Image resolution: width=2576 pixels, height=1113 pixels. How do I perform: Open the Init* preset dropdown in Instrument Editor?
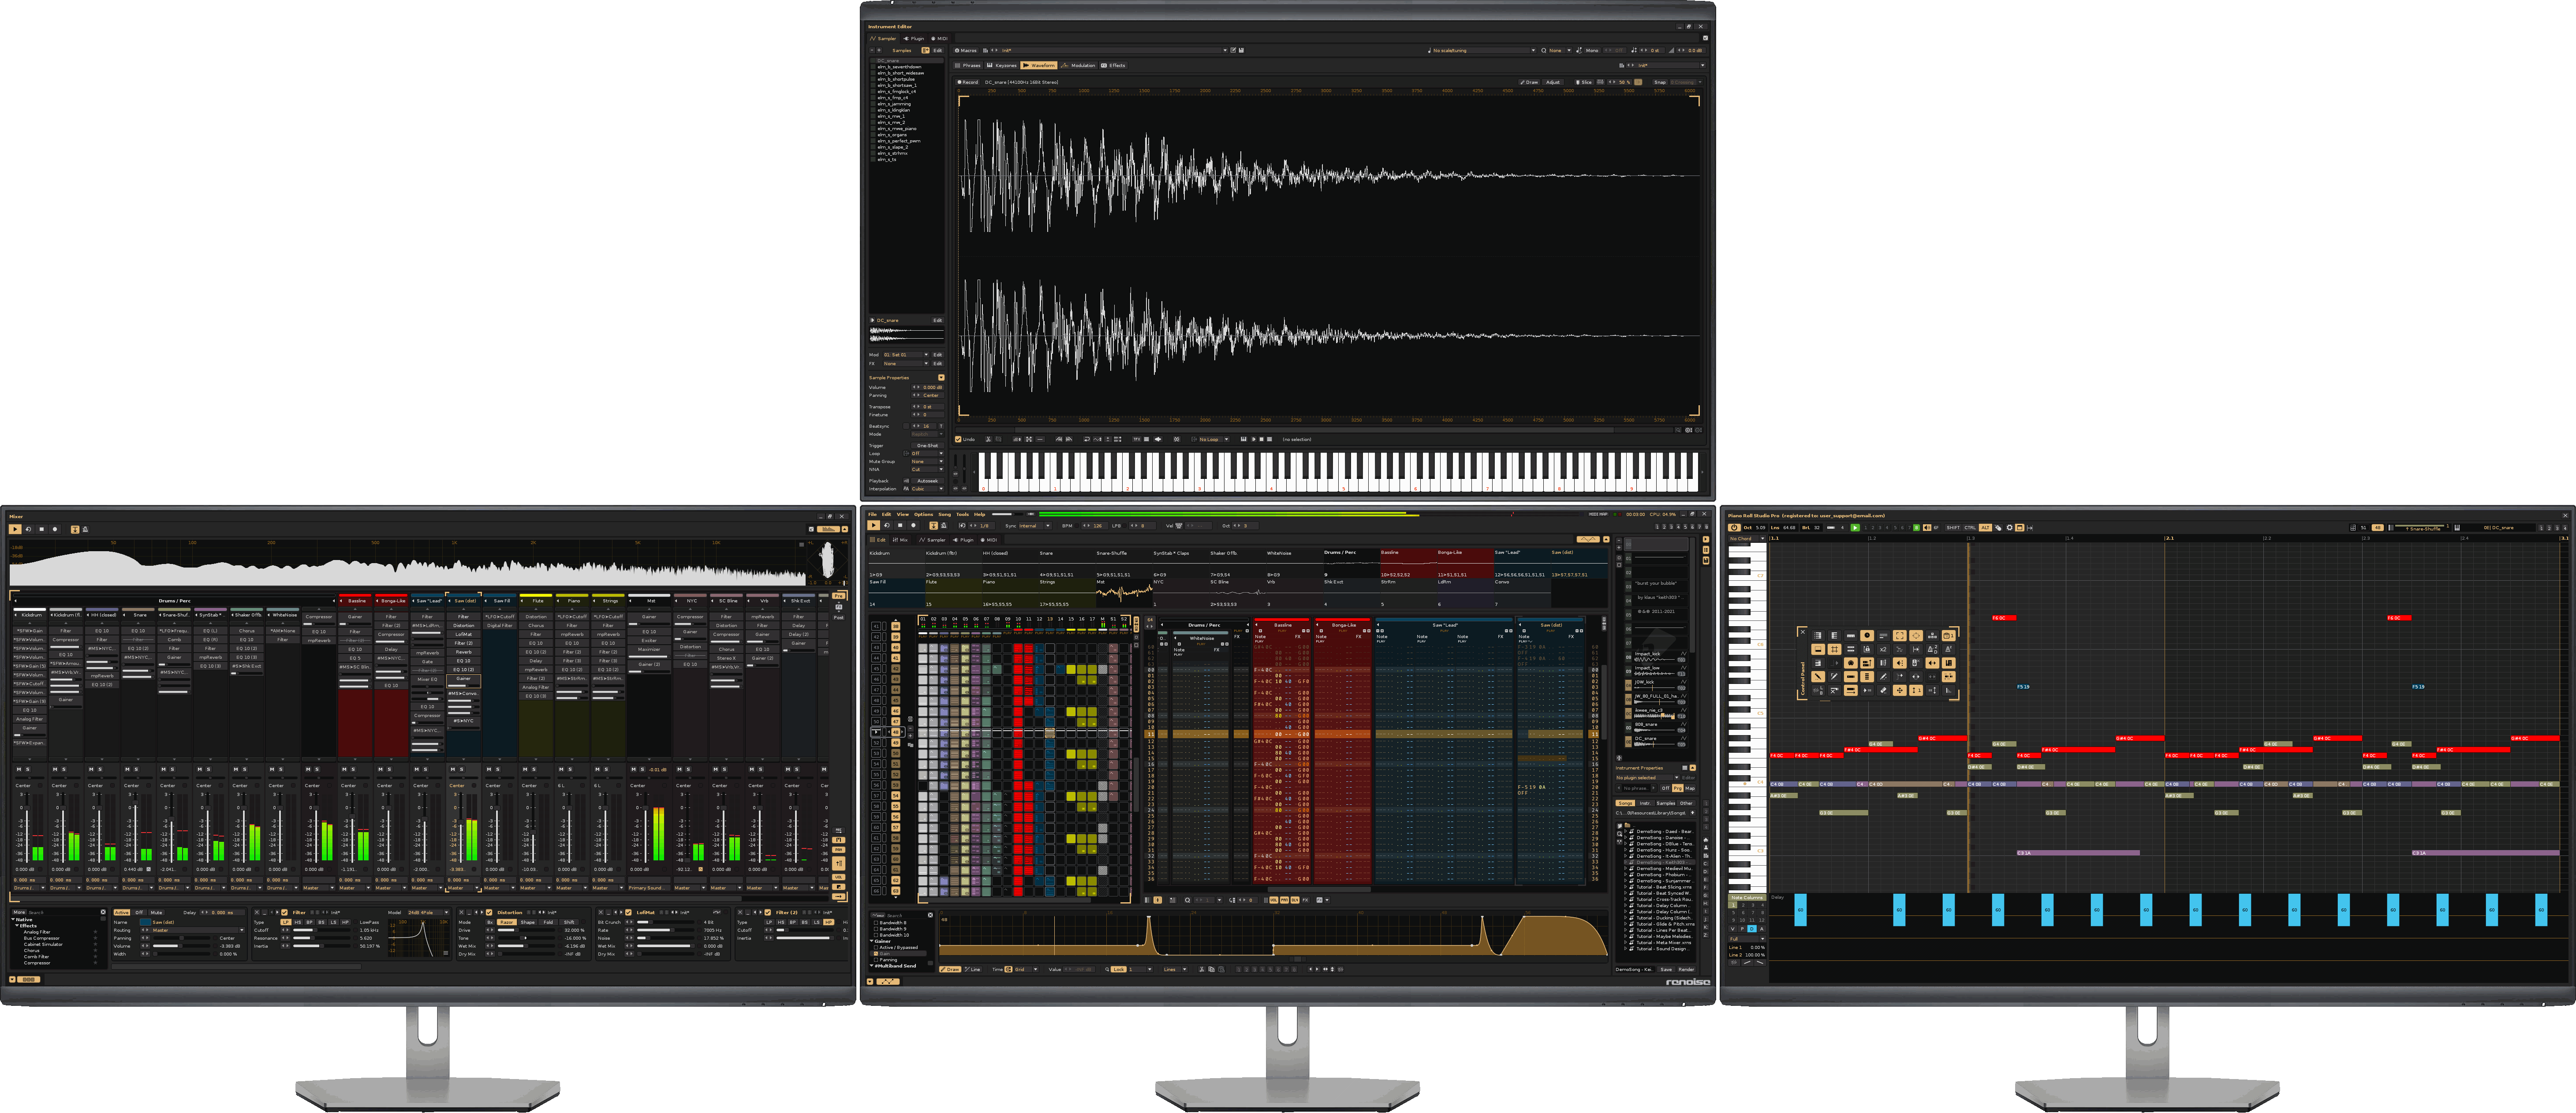pyautogui.click(x=1109, y=50)
